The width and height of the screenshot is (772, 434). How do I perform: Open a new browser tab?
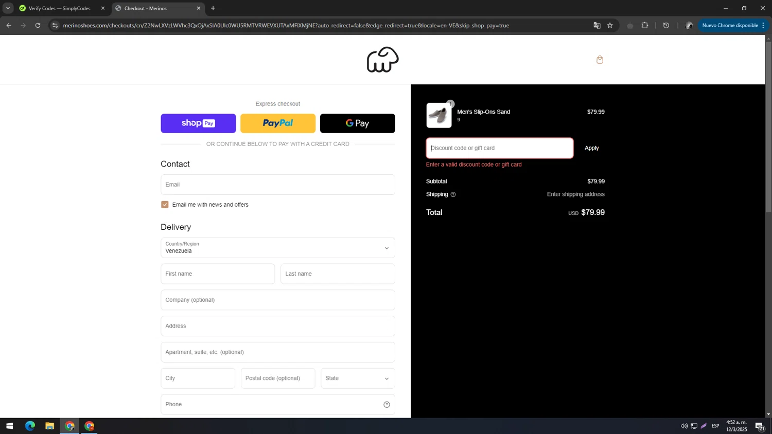pyautogui.click(x=213, y=8)
